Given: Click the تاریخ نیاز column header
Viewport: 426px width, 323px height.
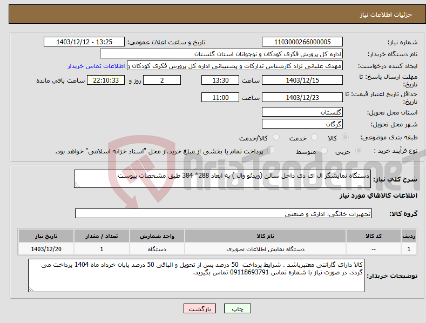Looking at the screenshot, I should 46,236.
